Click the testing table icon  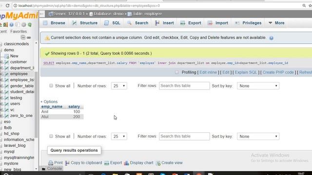pos(6,98)
